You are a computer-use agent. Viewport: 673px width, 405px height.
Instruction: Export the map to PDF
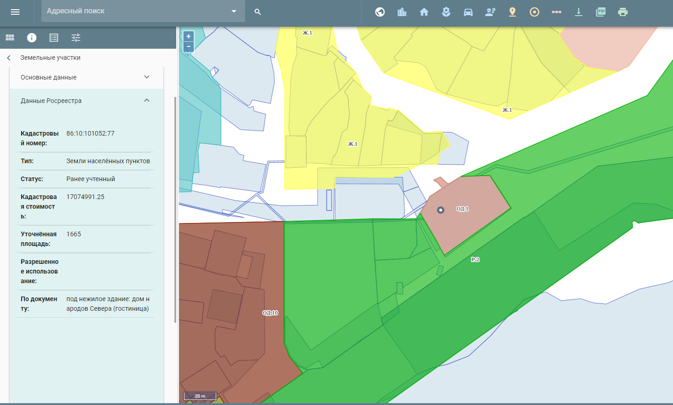pyautogui.click(x=601, y=12)
